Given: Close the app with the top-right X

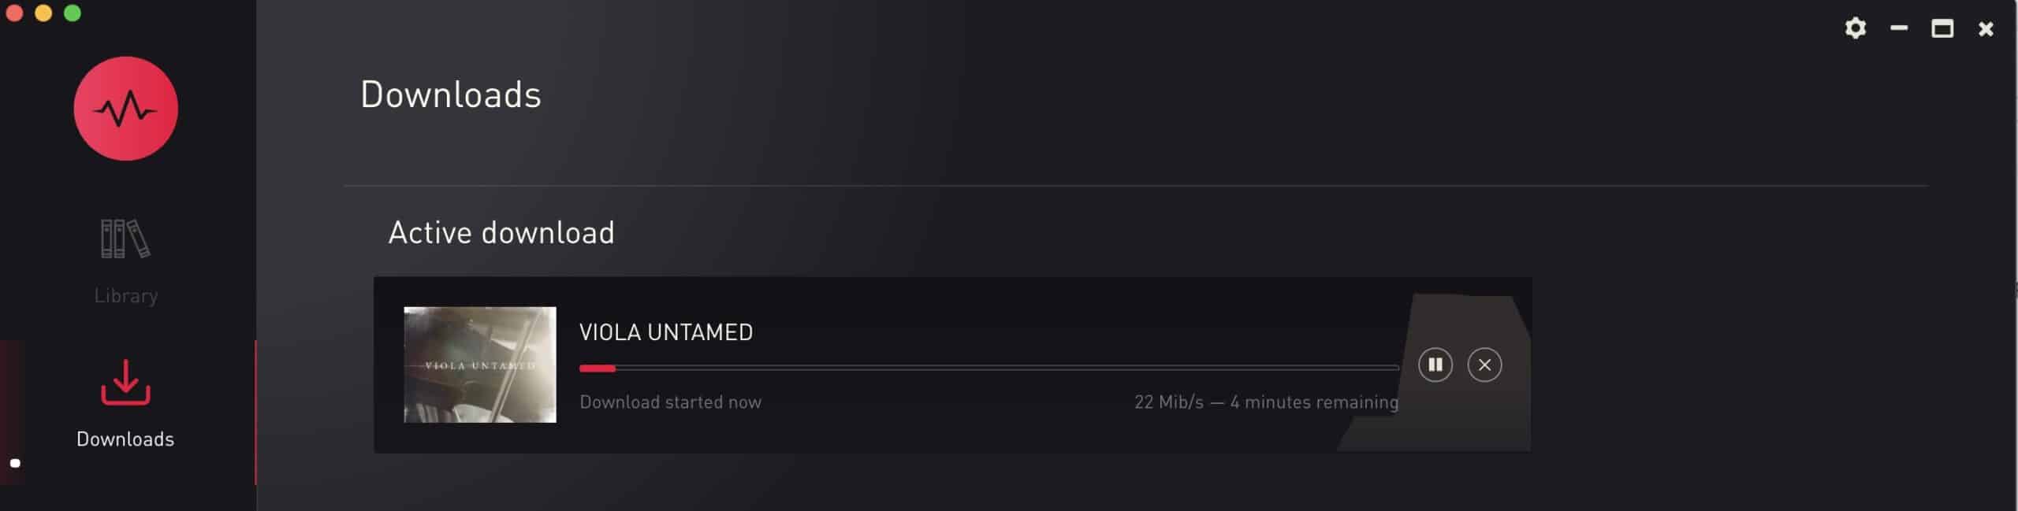Looking at the screenshot, I should pyautogui.click(x=1986, y=29).
